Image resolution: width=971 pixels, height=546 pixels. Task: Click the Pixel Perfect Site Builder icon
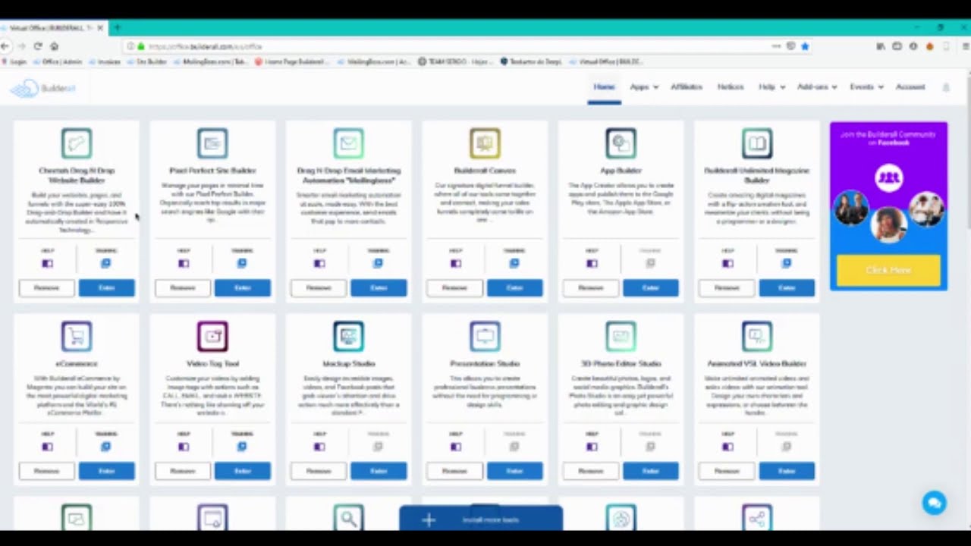tap(212, 143)
